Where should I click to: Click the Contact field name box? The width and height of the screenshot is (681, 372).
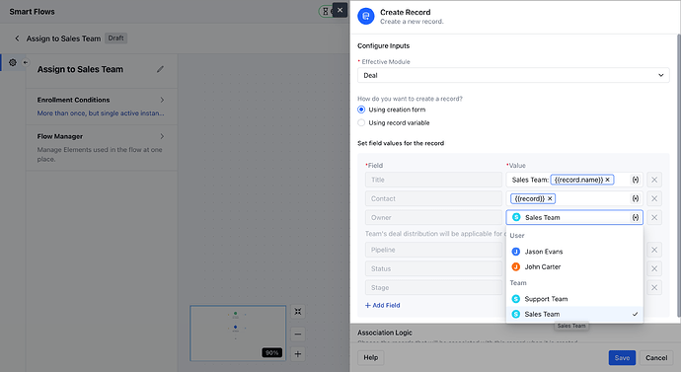[x=433, y=198]
